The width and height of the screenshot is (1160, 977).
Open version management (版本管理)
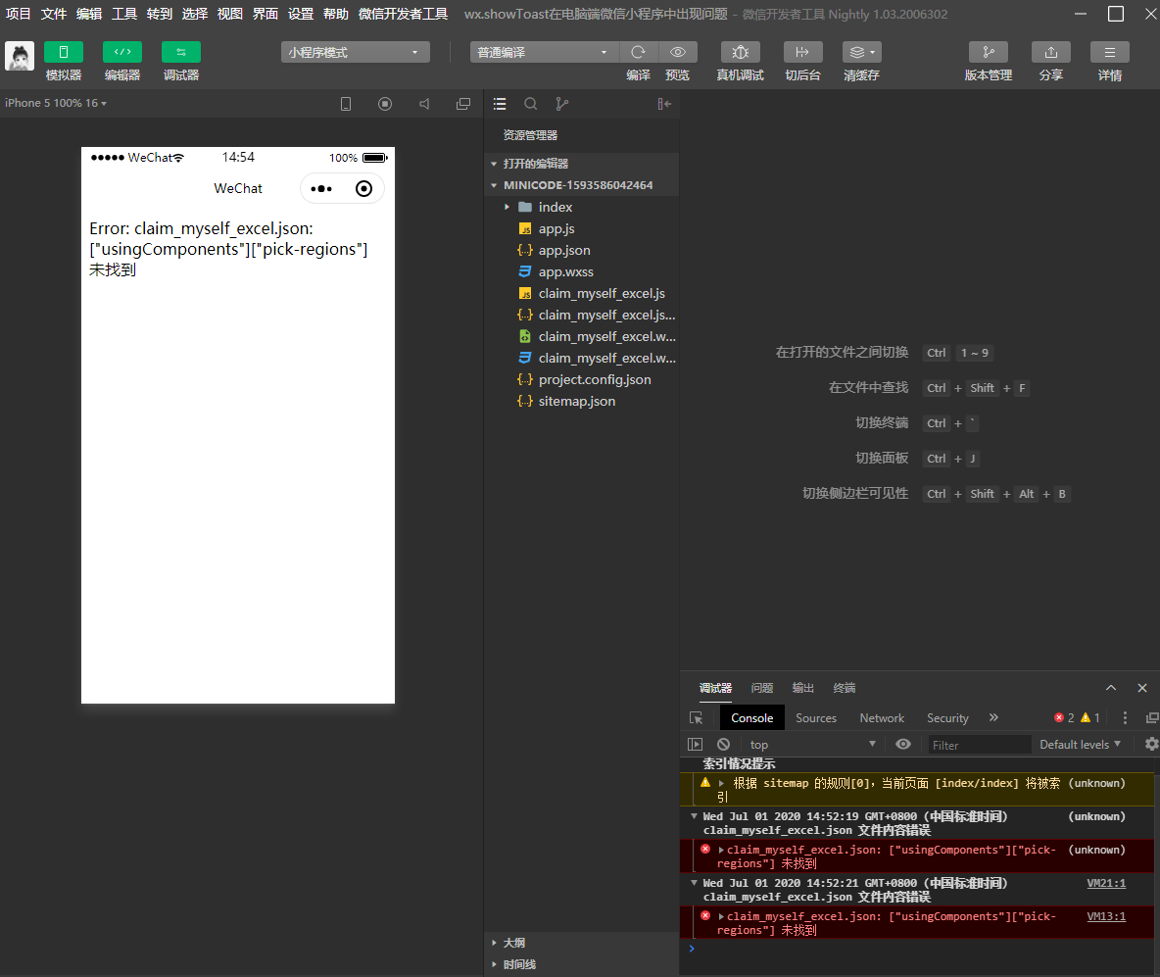click(x=989, y=52)
